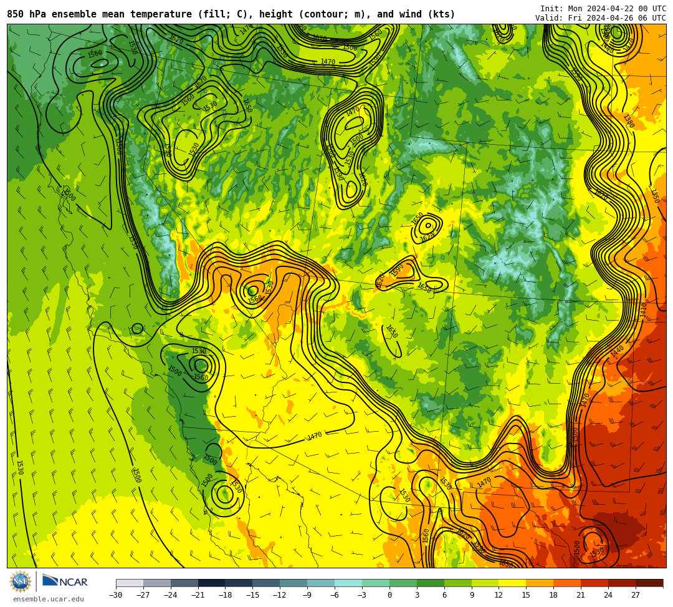Pick colorbar segment between 18 and 21
This screenshot has height=607, width=673.
coord(568,583)
